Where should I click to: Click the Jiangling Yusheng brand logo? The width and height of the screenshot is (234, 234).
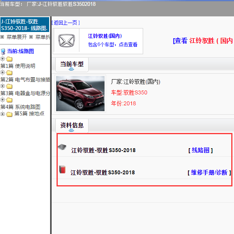click(x=66, y=41)
